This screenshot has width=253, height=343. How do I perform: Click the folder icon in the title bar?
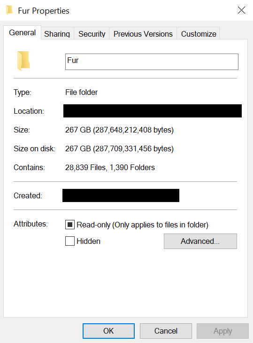click(x=9, y=10)
